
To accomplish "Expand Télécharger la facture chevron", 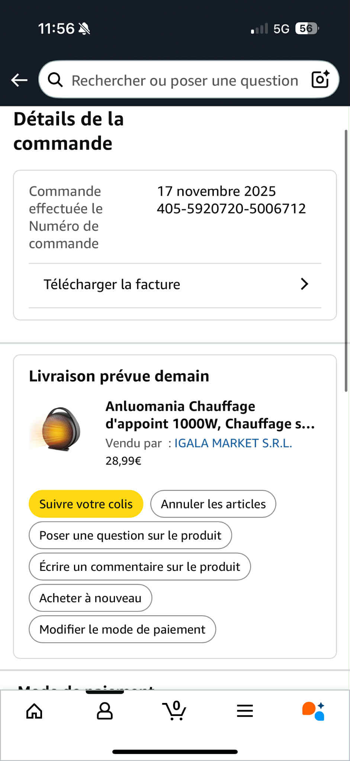I will tap(304, 284).
